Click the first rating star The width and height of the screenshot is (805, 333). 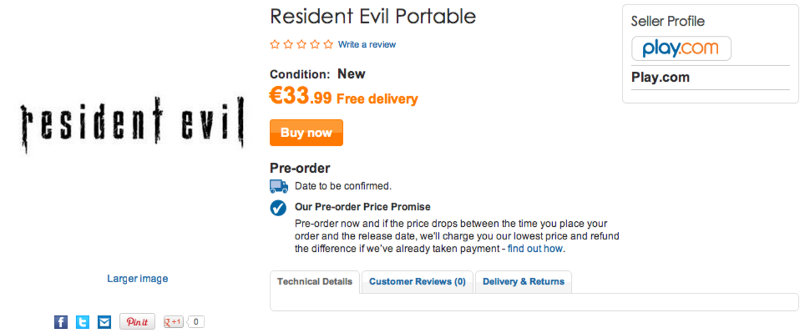(x=275, y=45)
